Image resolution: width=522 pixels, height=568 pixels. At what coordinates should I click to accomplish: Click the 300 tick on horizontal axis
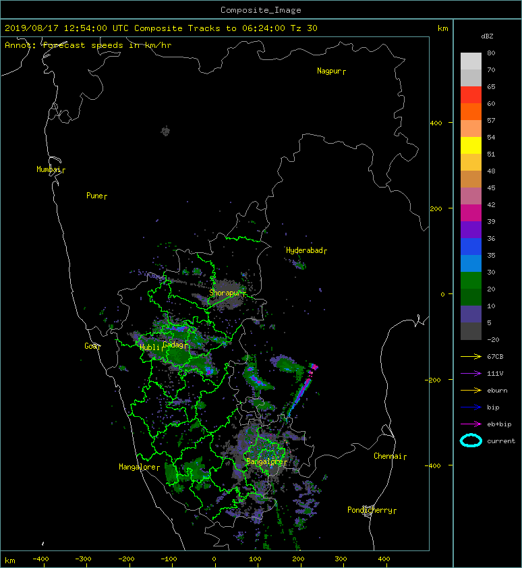pos(341,559)
